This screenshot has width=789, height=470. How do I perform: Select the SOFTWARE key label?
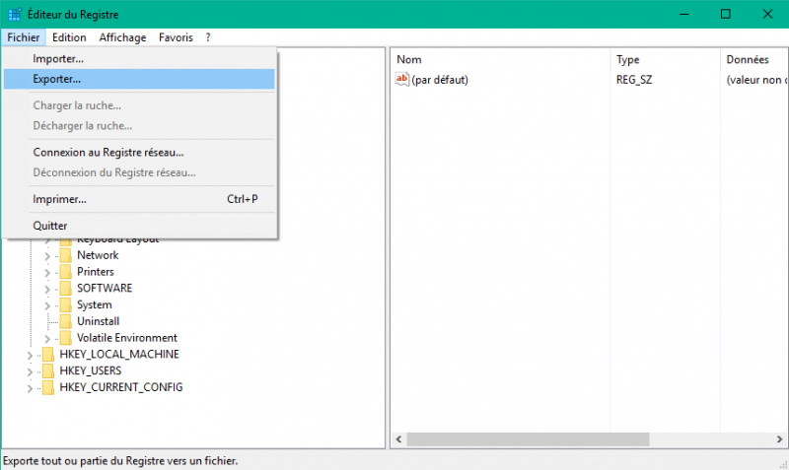(x=105, y=289)
